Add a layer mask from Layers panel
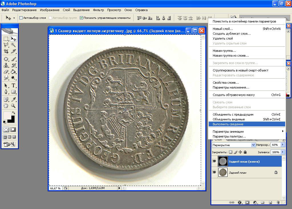This screenshot has width=292, height=209. point(247,202)
